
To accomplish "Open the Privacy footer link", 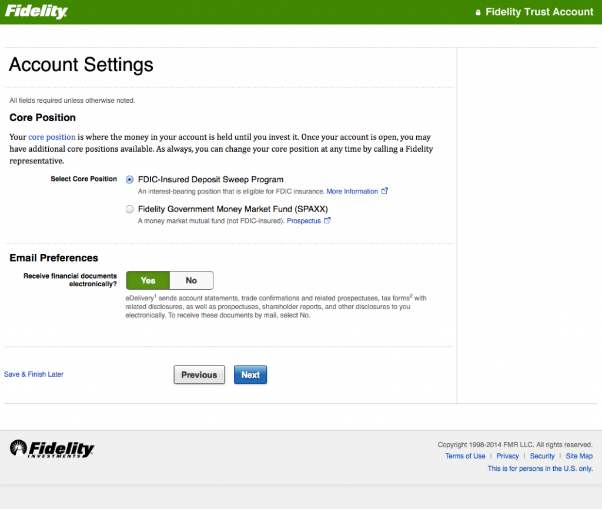I will pos(507,456).
